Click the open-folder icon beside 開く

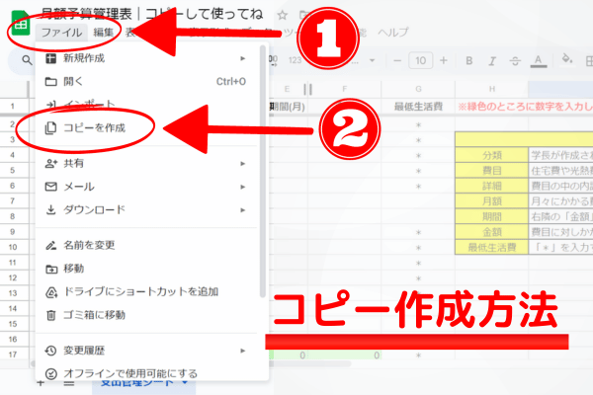click(x=51, y=82)
